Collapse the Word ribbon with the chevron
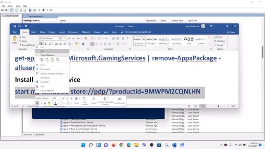This screenshot has width=265, height=149. [x=236, y=49]
